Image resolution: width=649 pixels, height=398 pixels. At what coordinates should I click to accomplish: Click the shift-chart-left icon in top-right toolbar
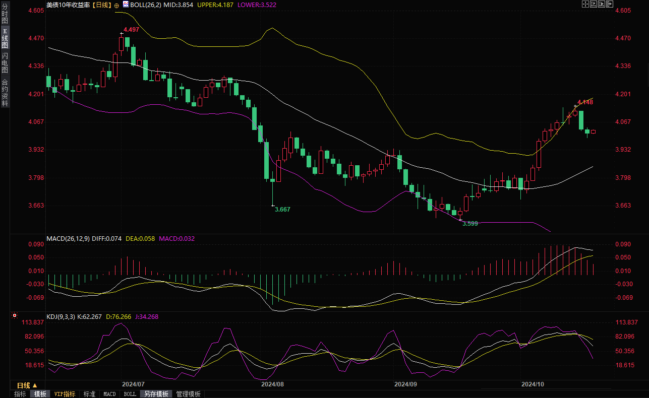(594, 4)
